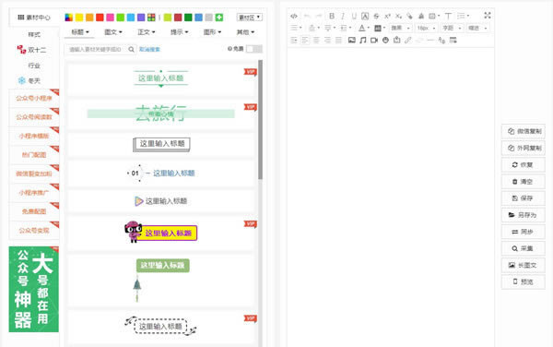Toggle the 免费 free-only switch
Image resolution: width=553 pixels, height=347 pixels.
254,49
